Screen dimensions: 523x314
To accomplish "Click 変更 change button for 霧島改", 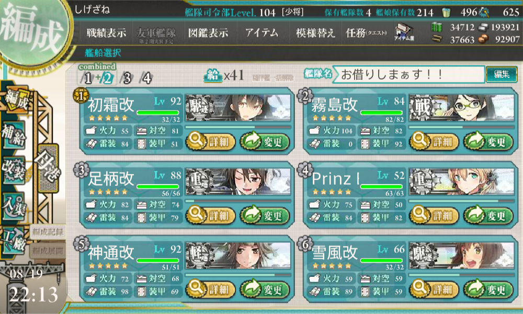I will [488, 141].
